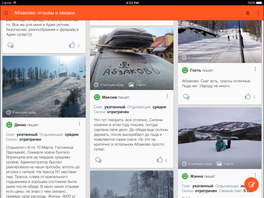The width and height of the screenshot is (264, 198).
Task: Tap Максим's text 'Что тут говорить -все отлично'
Action: point(120,120)
